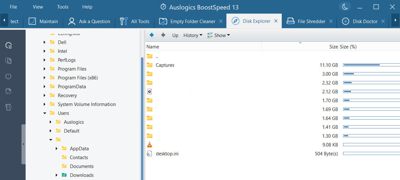Image resolution: width=400 pixels, height=180 pixels.
Task: Expand the System Volume Information node
Action: (x=44, y=104)
